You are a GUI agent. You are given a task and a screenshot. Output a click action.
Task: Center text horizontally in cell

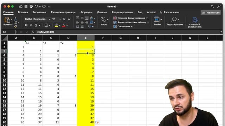82,22
